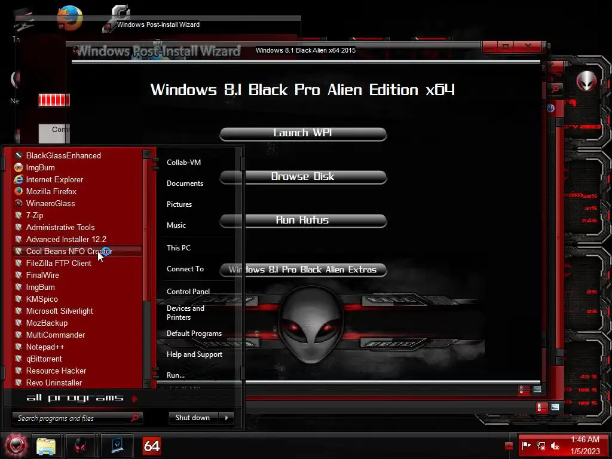
Task: Click the red list icon in lower window
Action: 542,408
